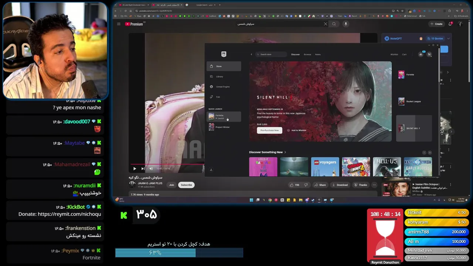The height and width of the screenshot is (266, 473).
Task: Open the Early Access game tile
Action: click(418, 167)
